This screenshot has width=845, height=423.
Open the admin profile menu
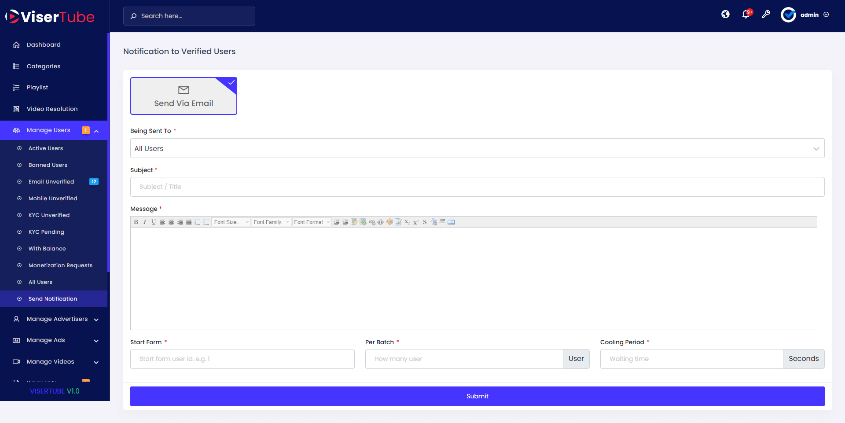tap(805, 15)
